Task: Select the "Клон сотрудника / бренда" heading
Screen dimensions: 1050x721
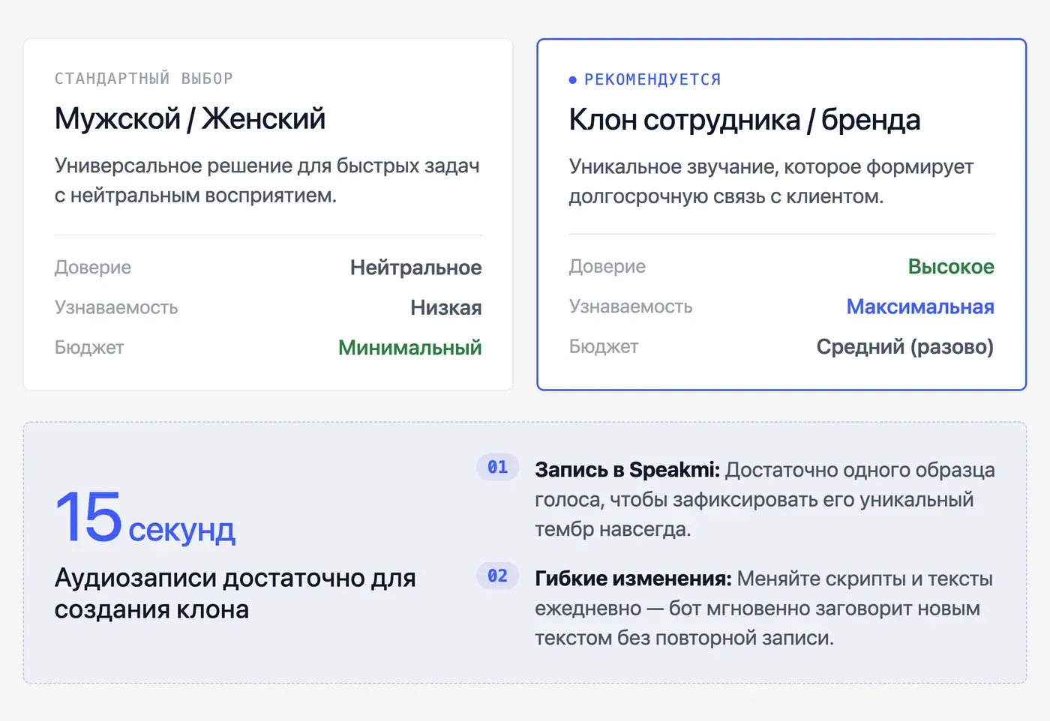Action: 745,120
